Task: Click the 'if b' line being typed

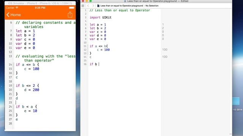Action: point(93,64)
